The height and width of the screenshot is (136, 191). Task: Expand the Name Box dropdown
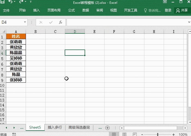[25, 22]
